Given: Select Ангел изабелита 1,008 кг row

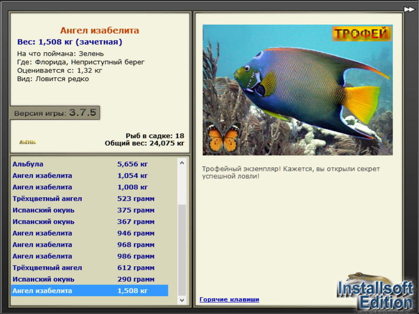Looking at the screenshot, I should coord(90,187).
